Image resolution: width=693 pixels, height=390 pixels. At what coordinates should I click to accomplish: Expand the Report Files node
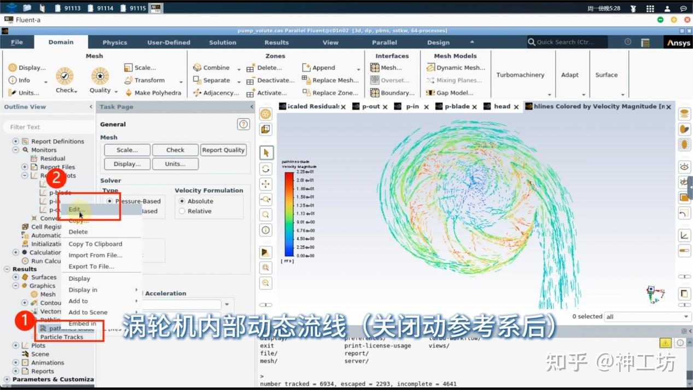point(25,167)
